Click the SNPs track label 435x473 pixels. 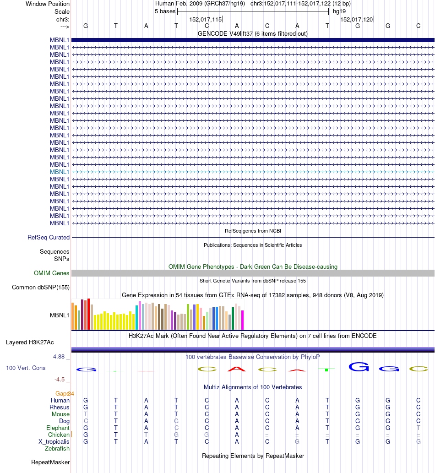click(61, 259)
